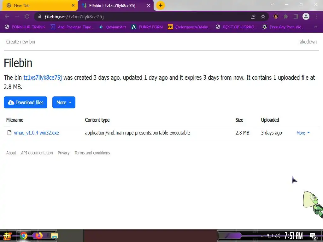Image resolution: width=323 pixels, height=242 pixels.
Task: Open the notification center icon
Action: coord(313,236)
